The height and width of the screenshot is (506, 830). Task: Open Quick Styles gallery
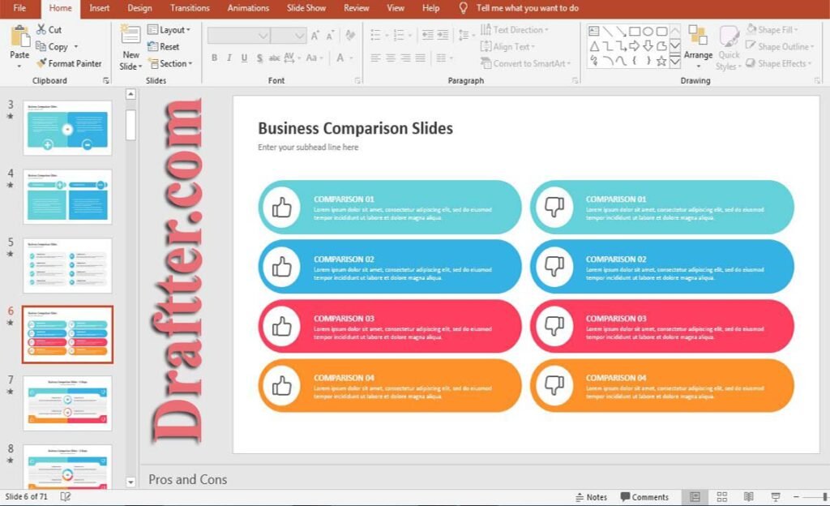pyautogui.click(x=729, y=54)
